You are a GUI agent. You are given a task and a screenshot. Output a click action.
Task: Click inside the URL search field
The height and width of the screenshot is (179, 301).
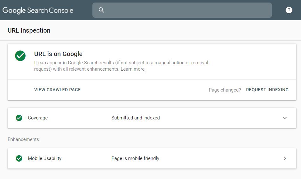point(182,10)
